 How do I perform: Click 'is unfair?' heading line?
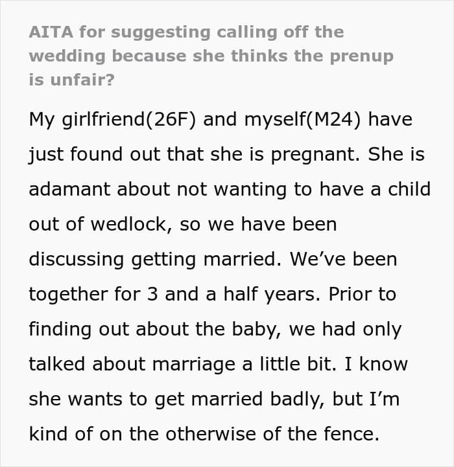click(x=71, y=80)
